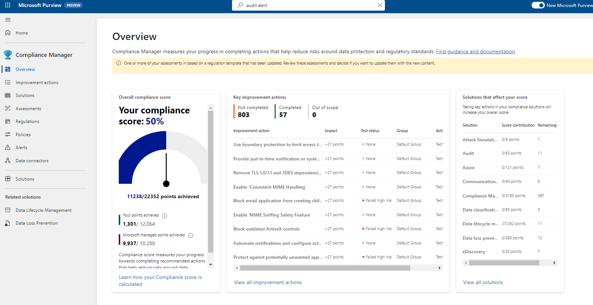Click info icon beside Your points achieved

165,216
